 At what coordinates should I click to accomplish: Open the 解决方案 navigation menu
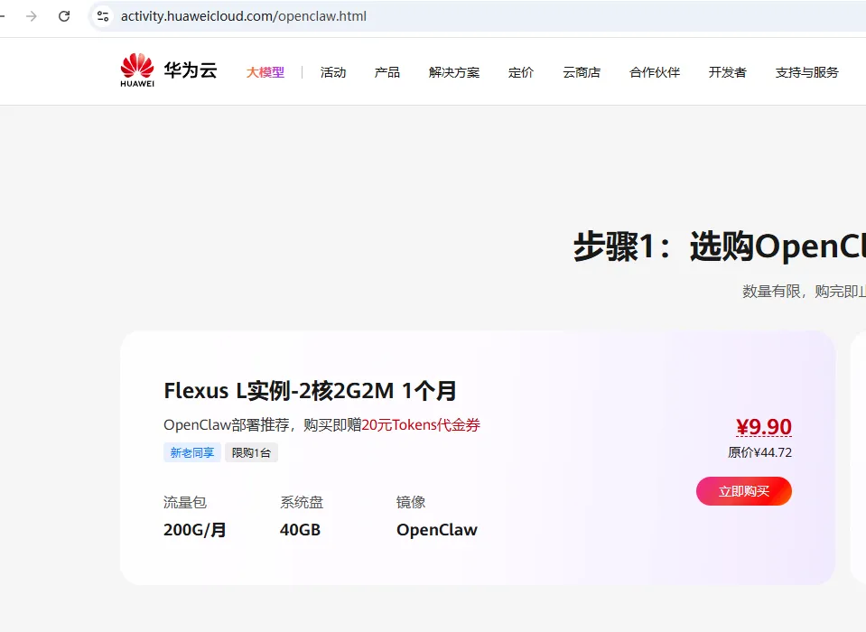click(x=454, y=72)
